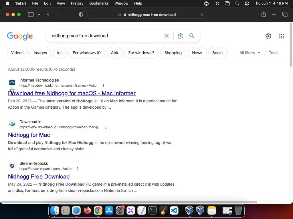Click the Informer Technologies favicon
293x219 pixels.
12,83
